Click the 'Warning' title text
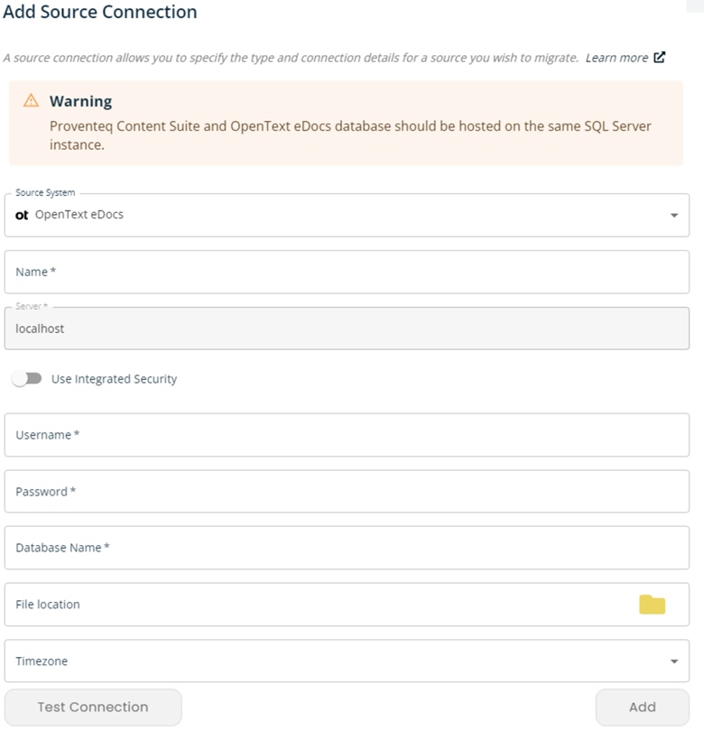Image resolution: width=704 pixels, height=731 pixels. (80, 101)
